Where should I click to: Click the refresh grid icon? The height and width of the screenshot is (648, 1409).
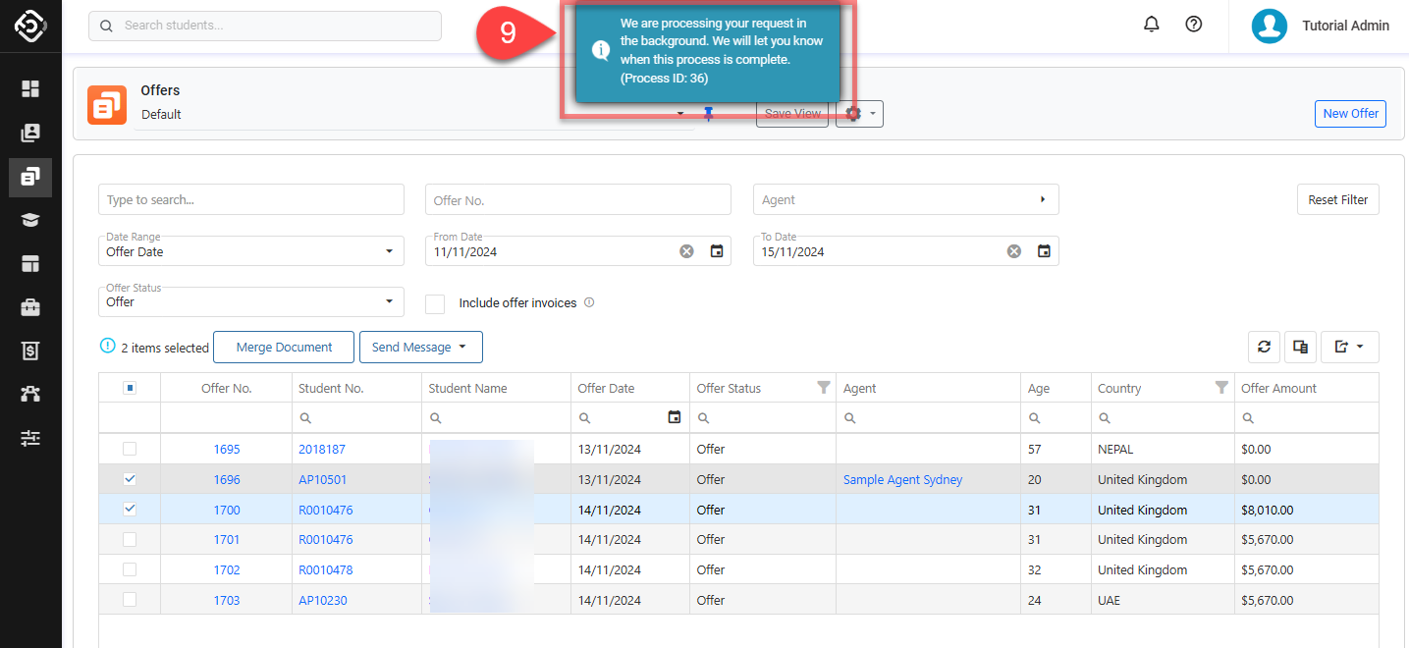[1264, 347]
